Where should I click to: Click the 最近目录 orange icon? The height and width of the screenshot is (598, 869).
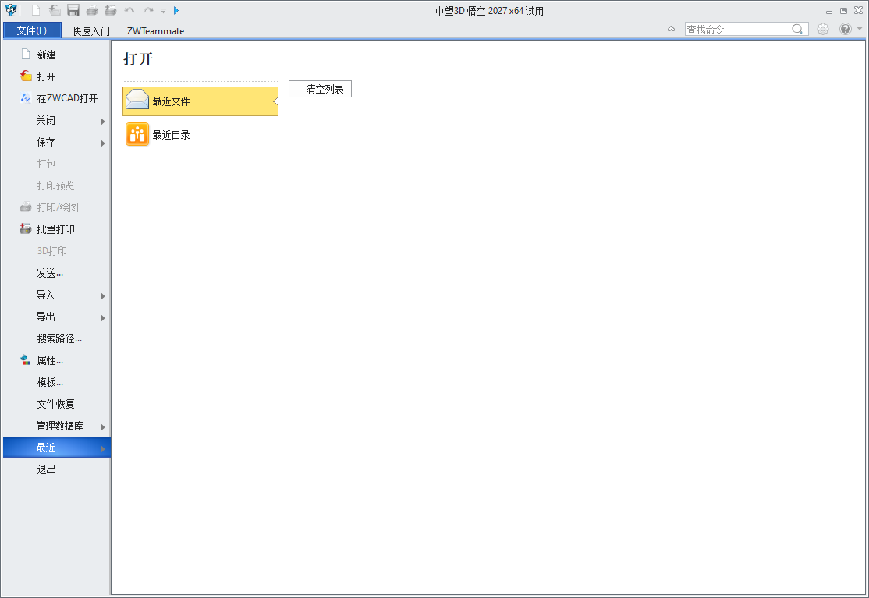pos(137,135)
